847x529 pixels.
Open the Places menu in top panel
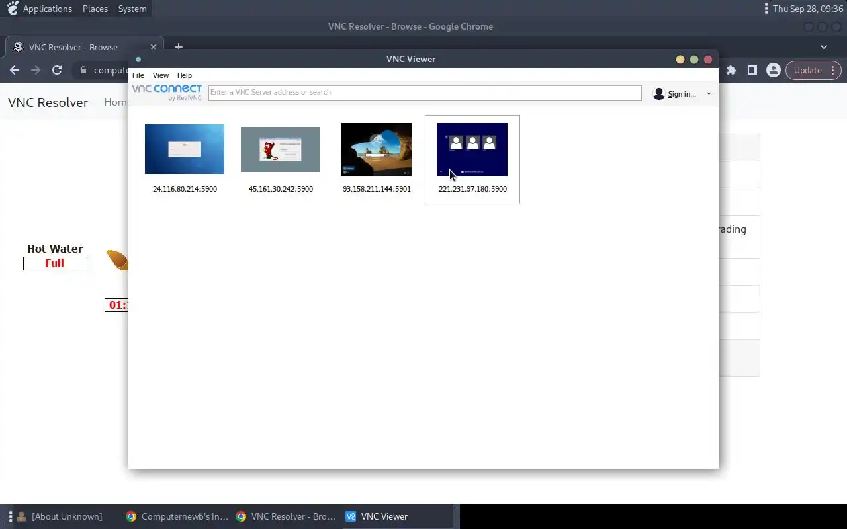point(95,9)
